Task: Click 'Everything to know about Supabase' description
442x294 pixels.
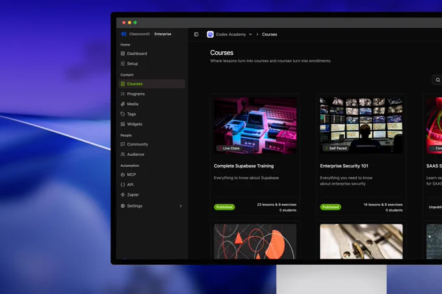Action: pyautogui.click(x=246, y=178)
